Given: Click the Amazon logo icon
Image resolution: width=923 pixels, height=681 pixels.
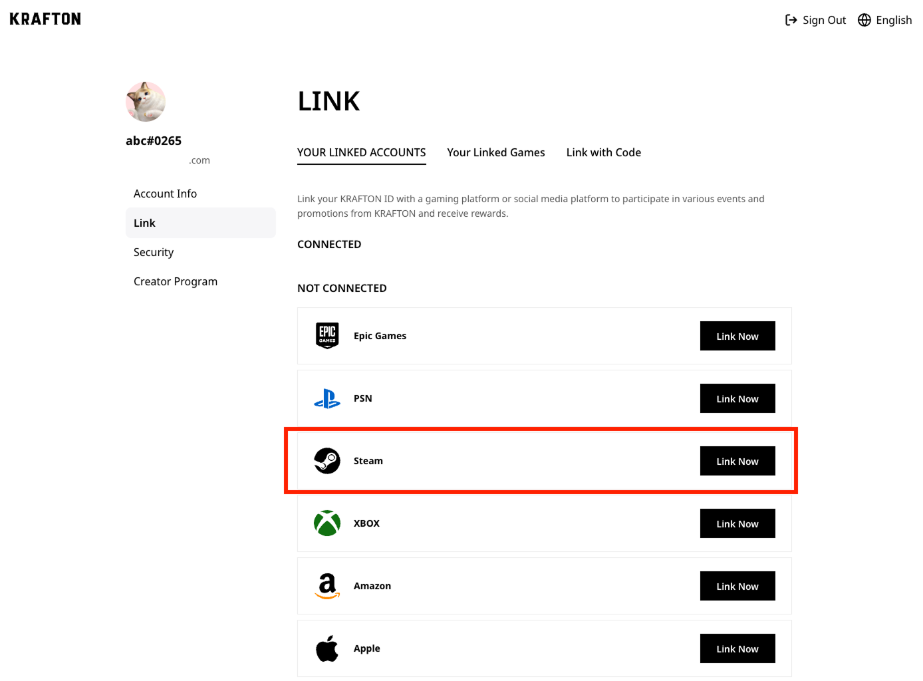Looking at the screenshot, I should tap(327, 586).
